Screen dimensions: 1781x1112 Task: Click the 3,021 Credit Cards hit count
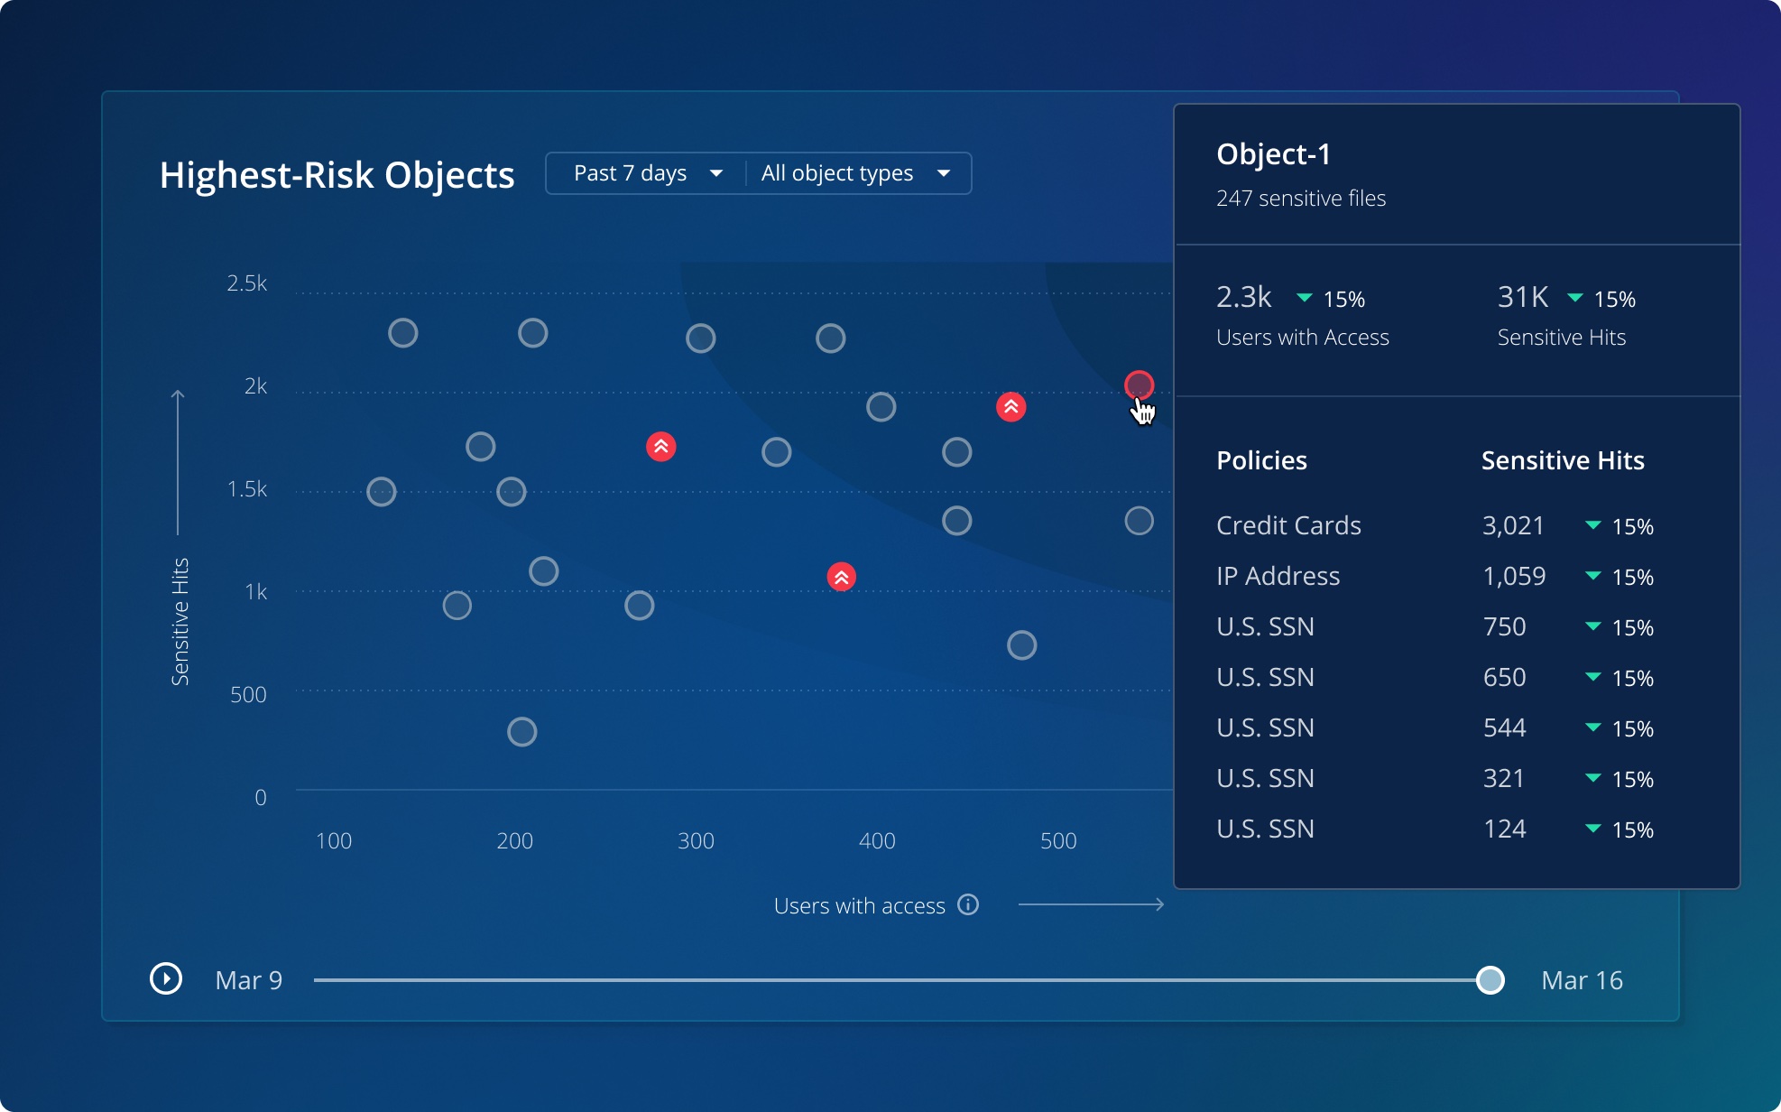click(x=1513, y=525)
